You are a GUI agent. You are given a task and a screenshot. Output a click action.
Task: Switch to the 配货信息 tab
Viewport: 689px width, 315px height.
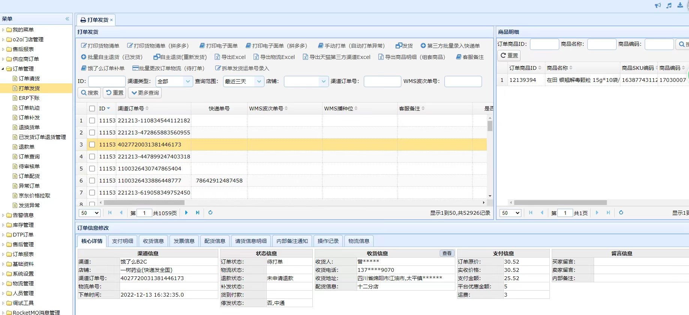tap(215, 241)
